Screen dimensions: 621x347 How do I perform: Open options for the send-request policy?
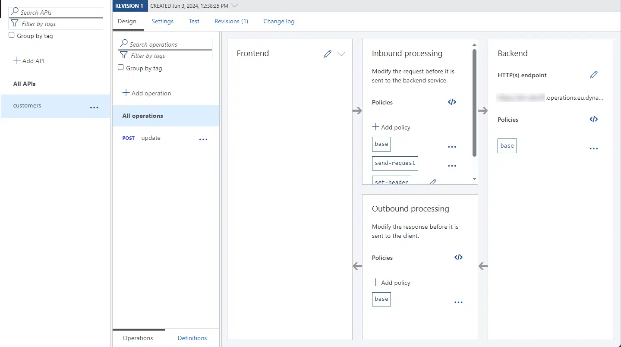[452, 165]
